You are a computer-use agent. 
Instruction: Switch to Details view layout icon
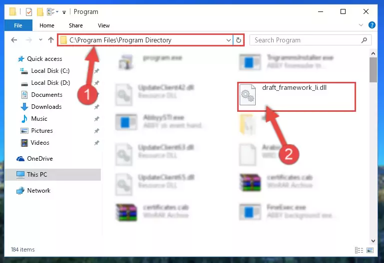coord(359,250)
